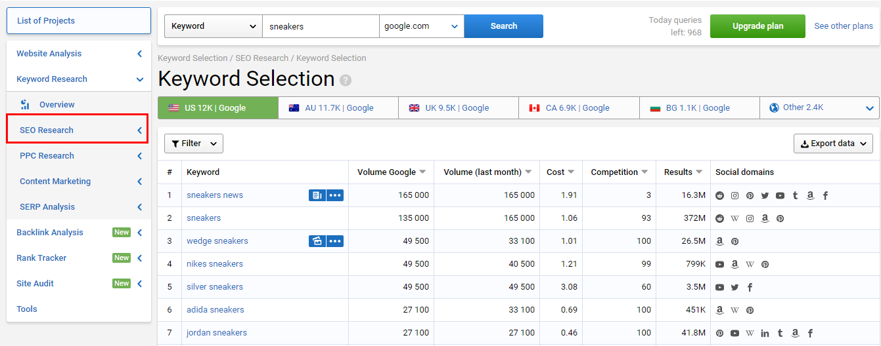Switch to CA 6.9K Google tab
This screenshot has width=881, height=346.
[x=579, y=108]
